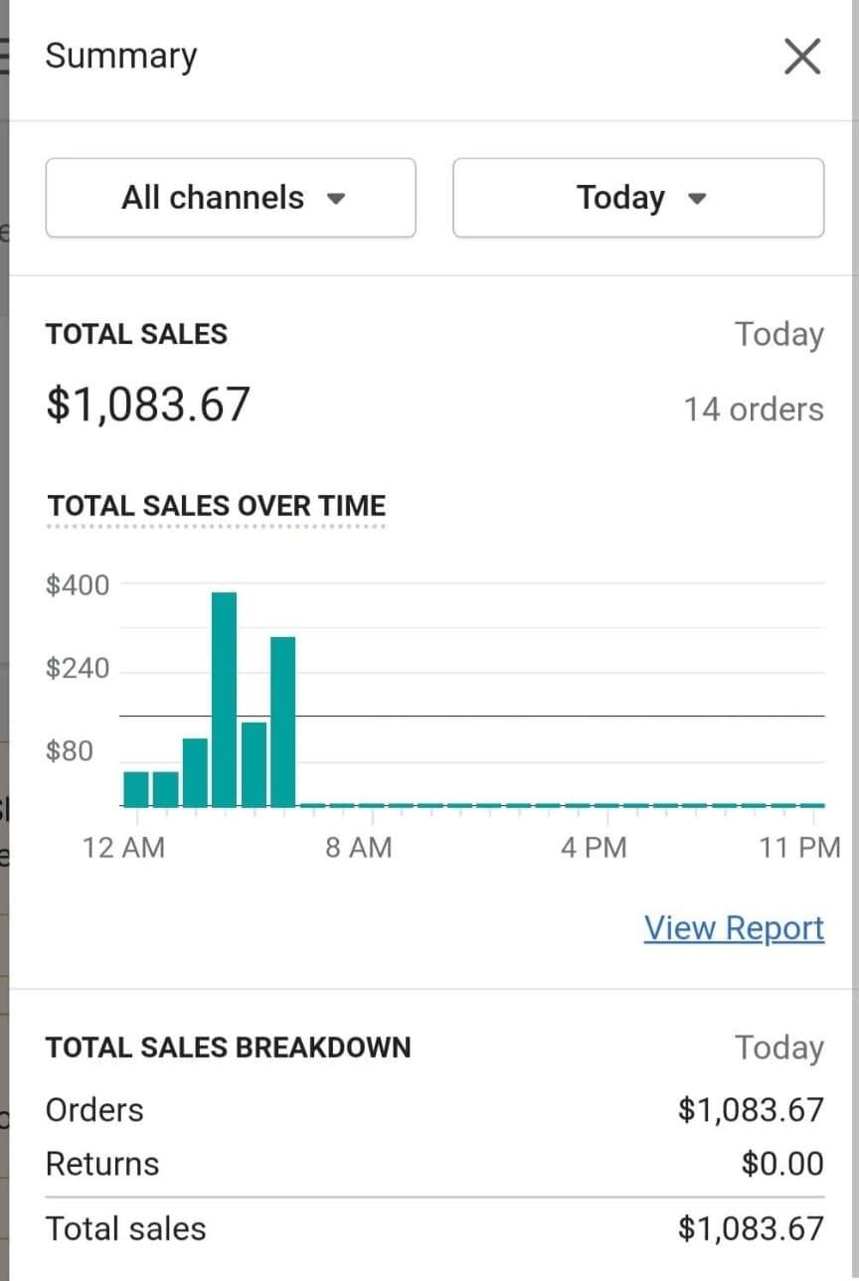The width and height of the screenshot is (859, 1281).
Task: Select the tallest bar in the sales chart
Action: [224, 699]
